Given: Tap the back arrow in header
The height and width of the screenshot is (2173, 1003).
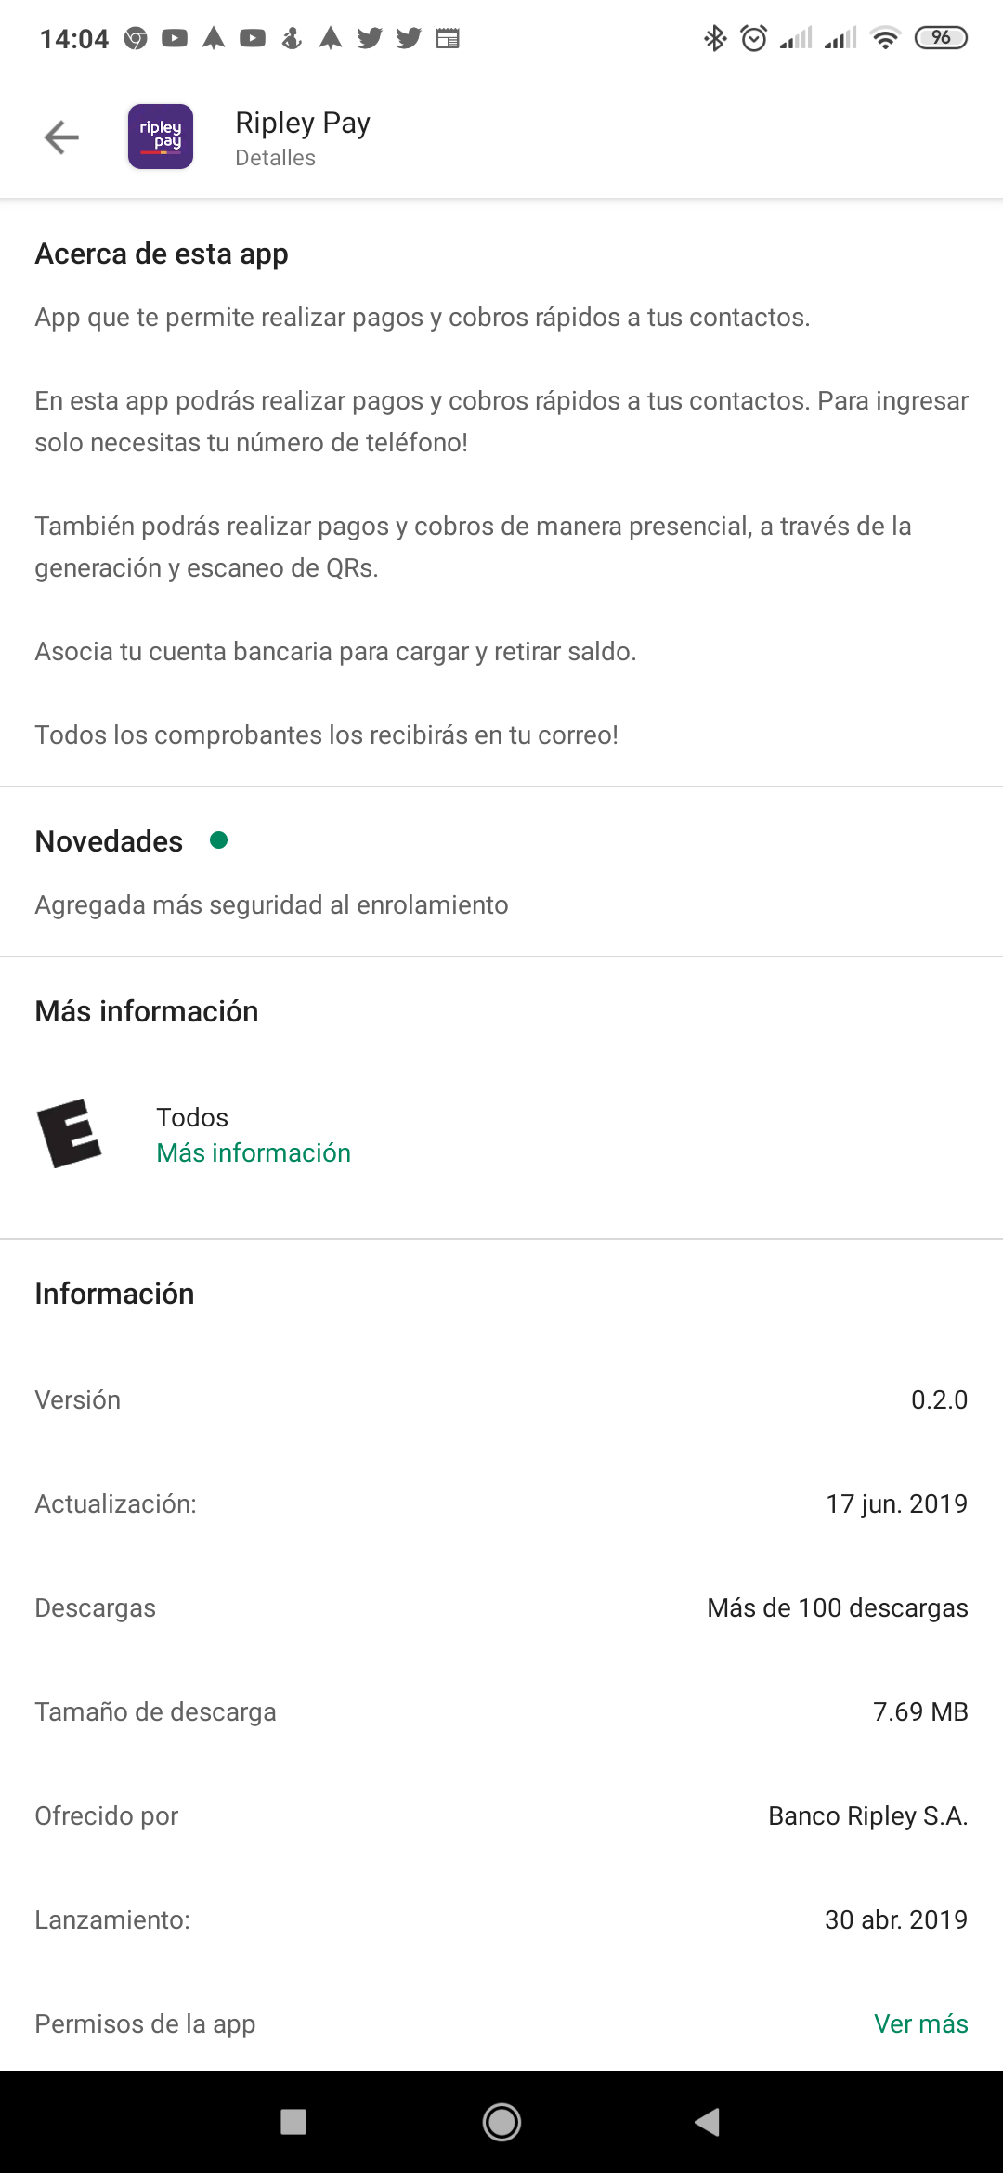Looking at the screenshot, I should click(61, 137).
